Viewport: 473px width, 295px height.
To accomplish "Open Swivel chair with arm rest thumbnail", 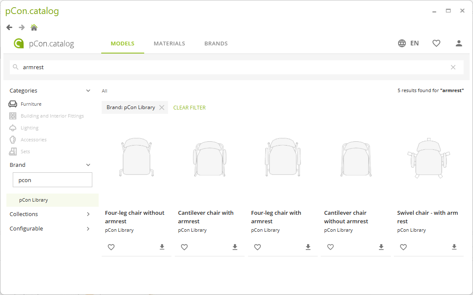I will [x=429, y=158].
